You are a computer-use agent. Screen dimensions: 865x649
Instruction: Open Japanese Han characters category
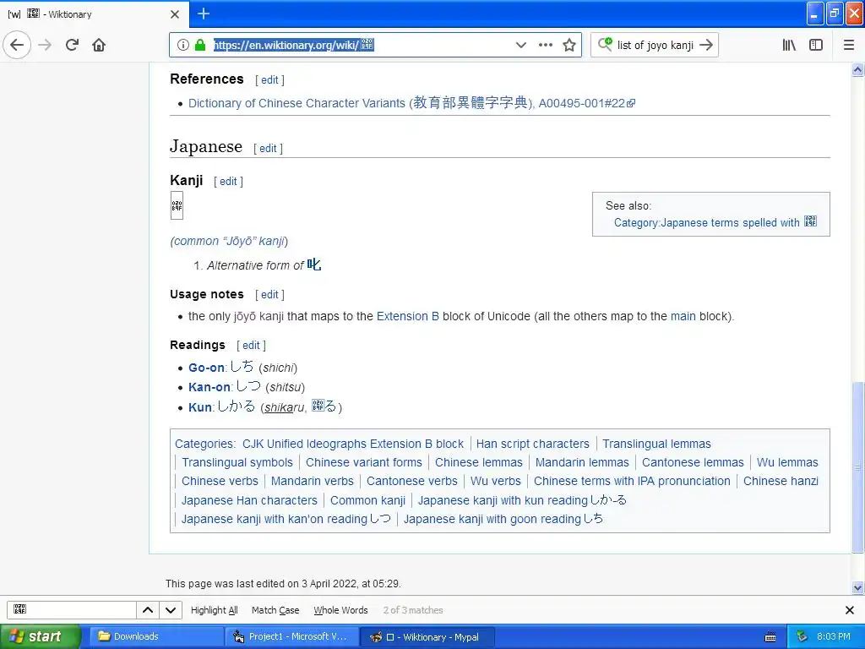(249, 500)
